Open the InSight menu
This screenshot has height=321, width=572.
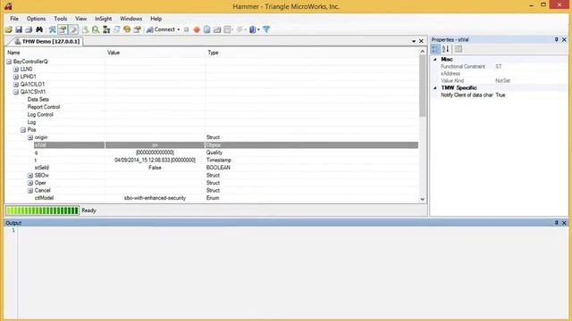point(104,19)
